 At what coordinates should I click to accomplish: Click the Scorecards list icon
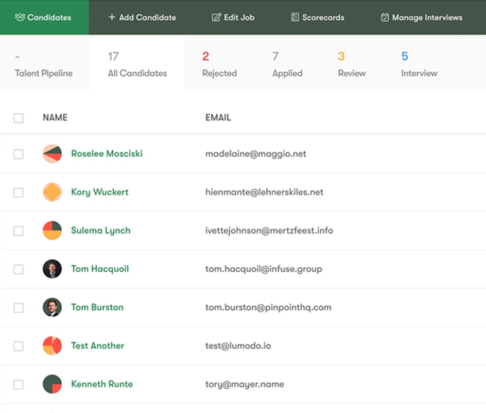(295, 17)
